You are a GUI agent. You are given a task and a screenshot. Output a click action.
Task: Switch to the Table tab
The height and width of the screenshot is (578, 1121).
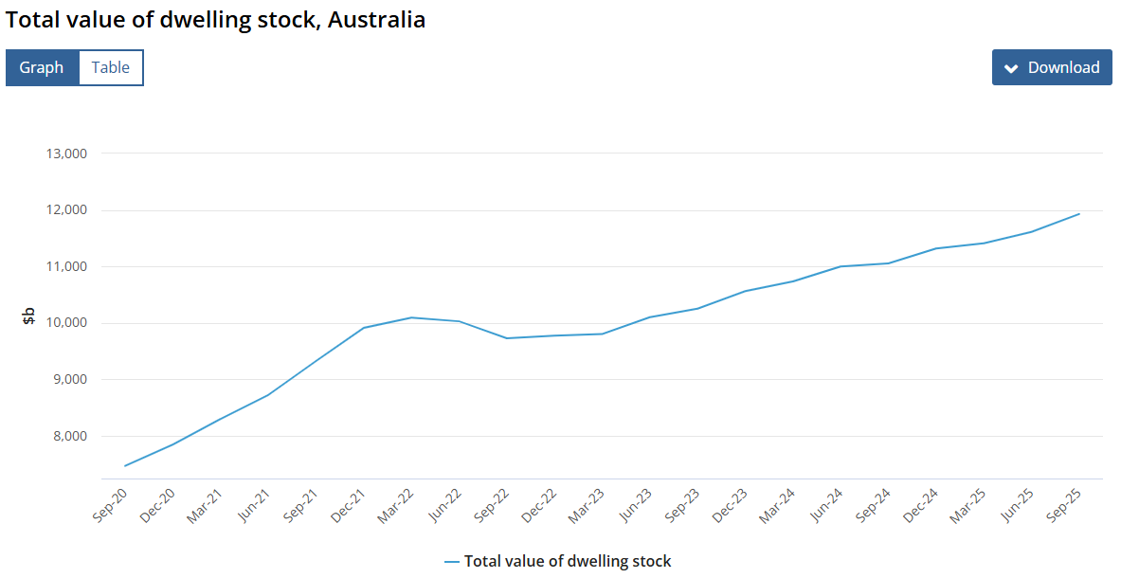point(111,67)
